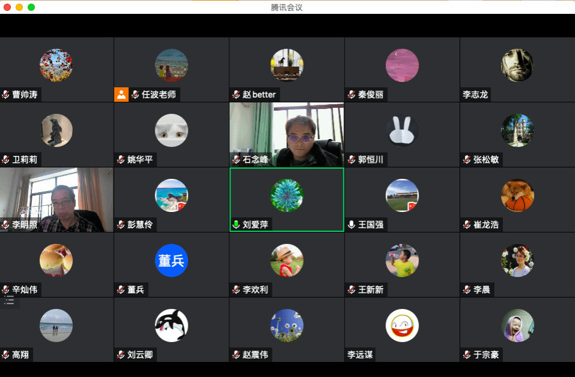The height and width of the screenshot is (377, 575).
Task: Select 李明照's live video feed
Action: [x=57, y=200]
